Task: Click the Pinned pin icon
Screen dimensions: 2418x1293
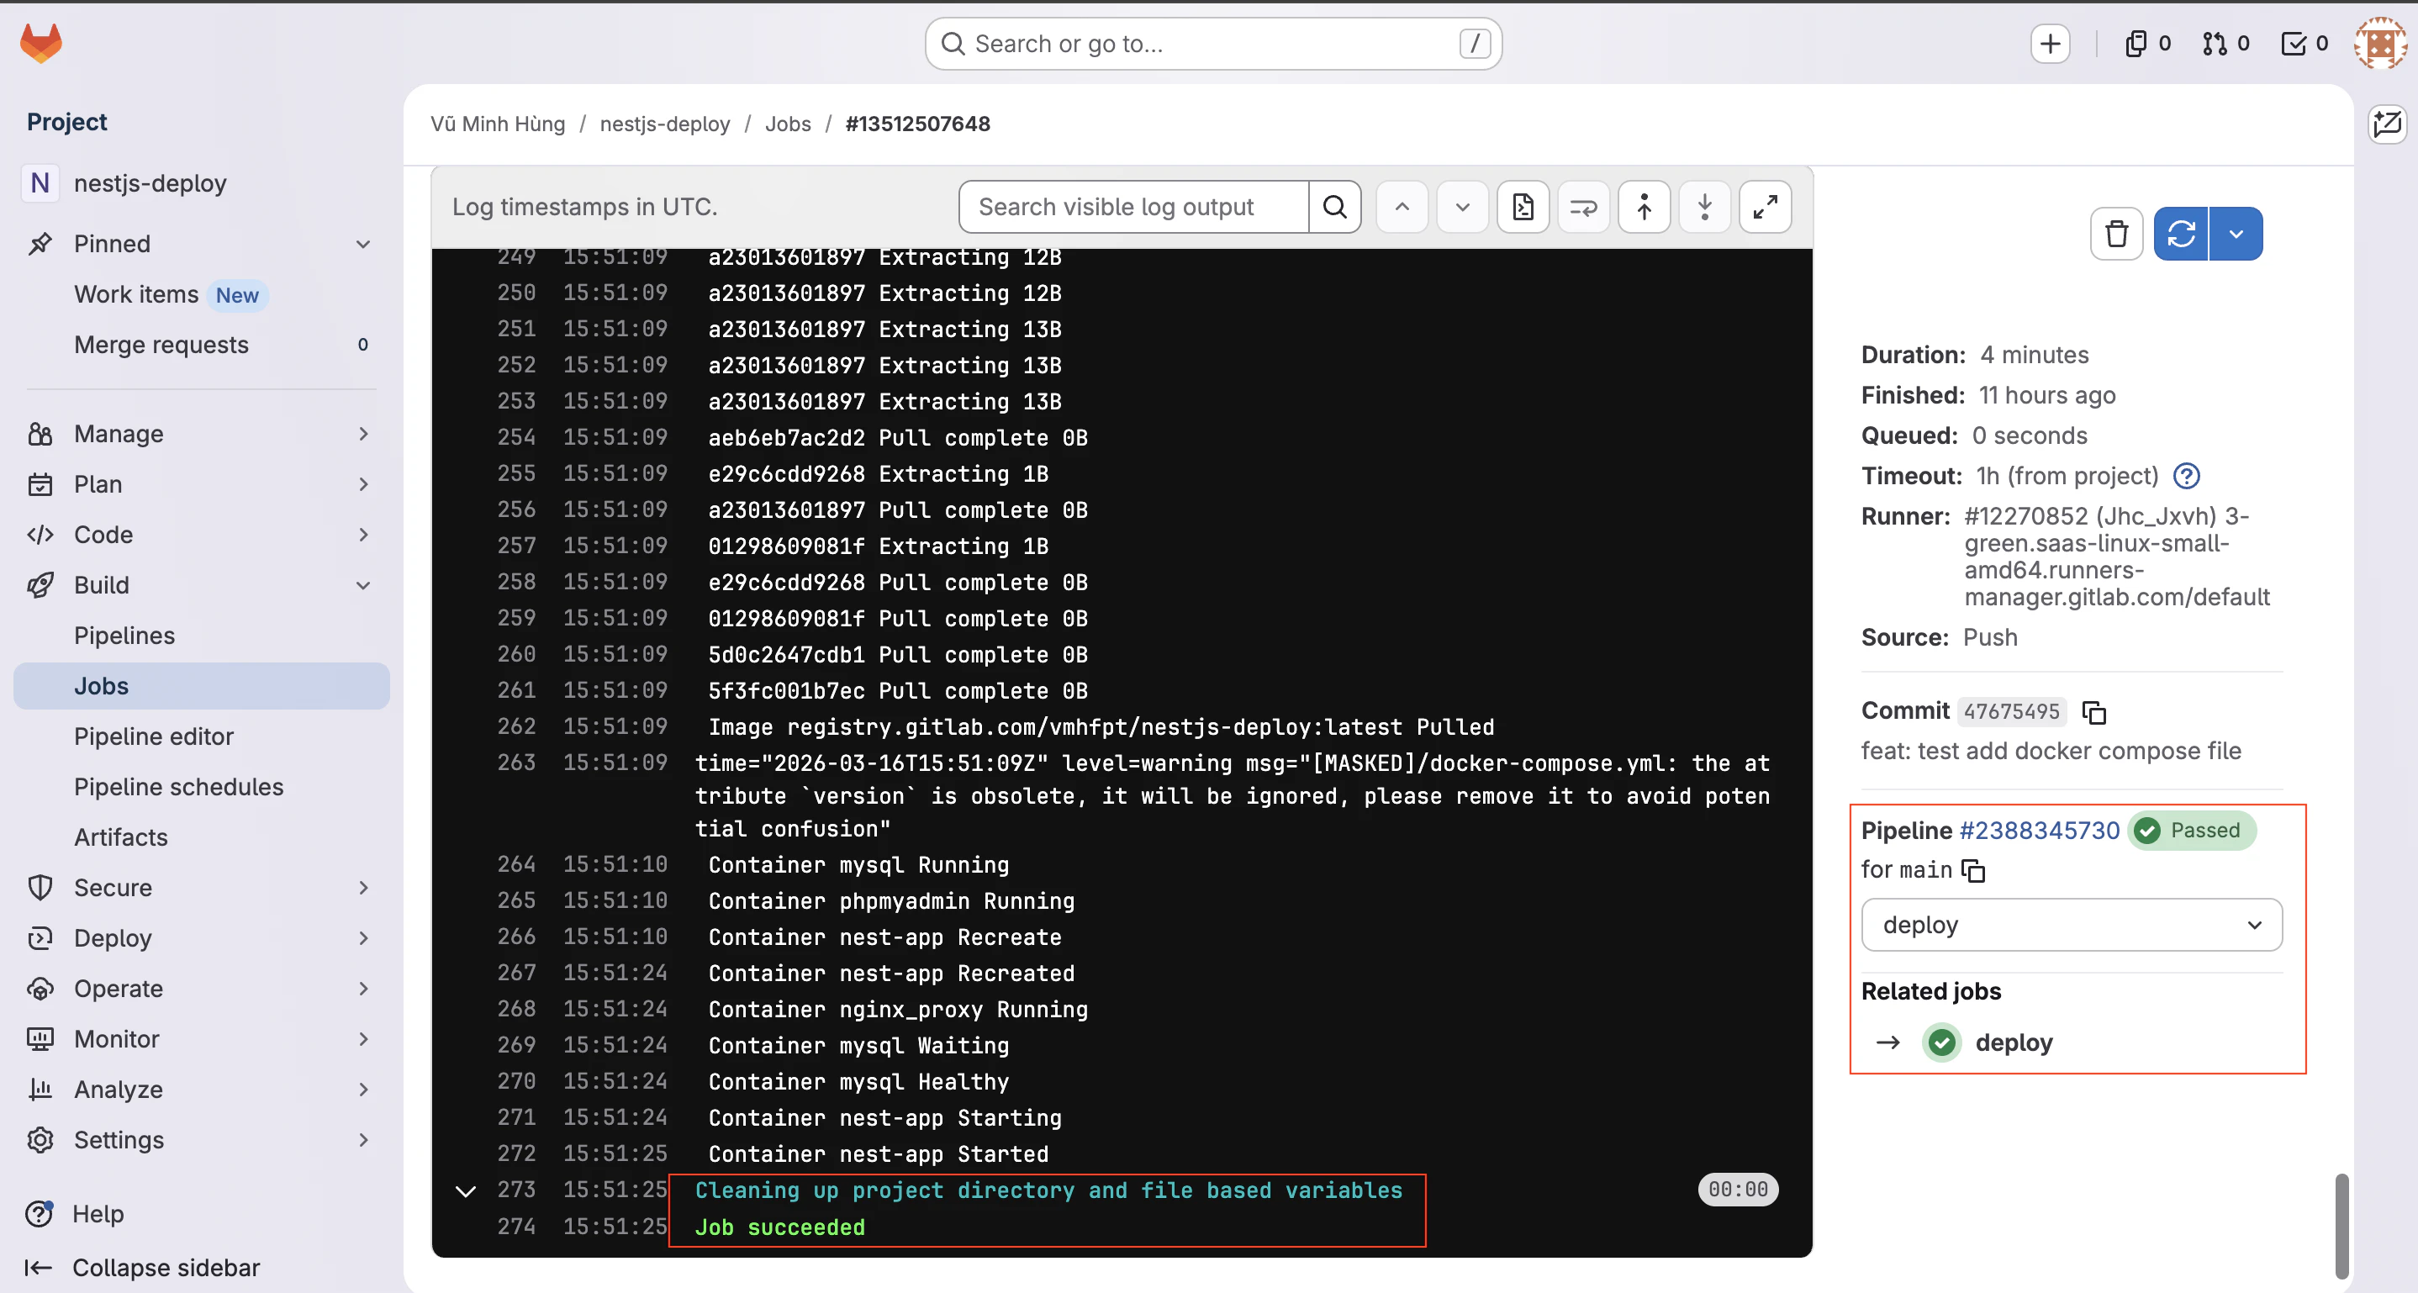Action: (x=40, y=244)
